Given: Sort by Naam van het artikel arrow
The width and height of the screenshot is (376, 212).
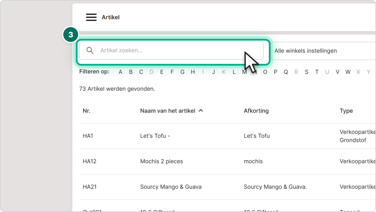Looking at the screenshot, I should [201, 111].
